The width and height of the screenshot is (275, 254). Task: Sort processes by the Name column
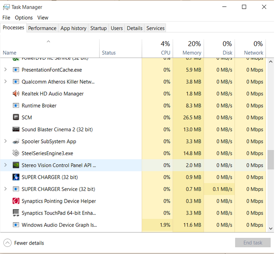tap(50, 48)
